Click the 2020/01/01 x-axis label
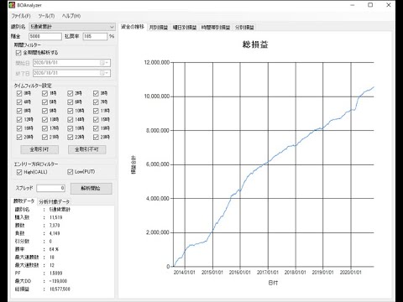 350,273
